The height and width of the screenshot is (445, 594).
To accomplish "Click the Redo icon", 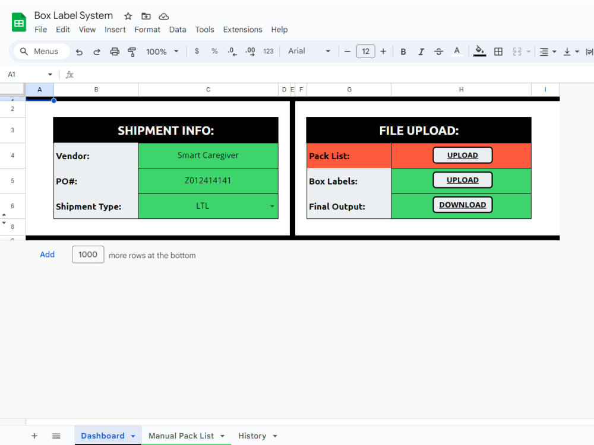I will (96, 52).
